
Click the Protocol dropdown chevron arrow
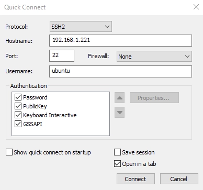pyautogui.click(x=107, y=27)
